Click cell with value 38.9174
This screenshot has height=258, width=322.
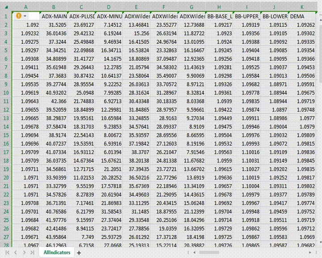pyautogui.click(x=53, y=135)
